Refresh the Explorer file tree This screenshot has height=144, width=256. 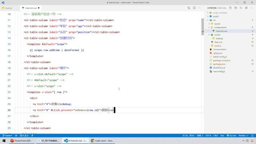(x=241, y=8)
